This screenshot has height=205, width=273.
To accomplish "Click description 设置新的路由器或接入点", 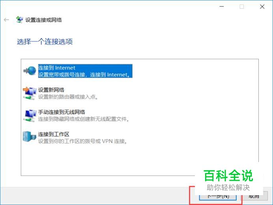I will 68,97.
